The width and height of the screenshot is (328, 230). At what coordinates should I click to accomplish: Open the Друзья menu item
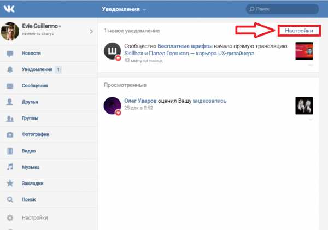(49, 102)
